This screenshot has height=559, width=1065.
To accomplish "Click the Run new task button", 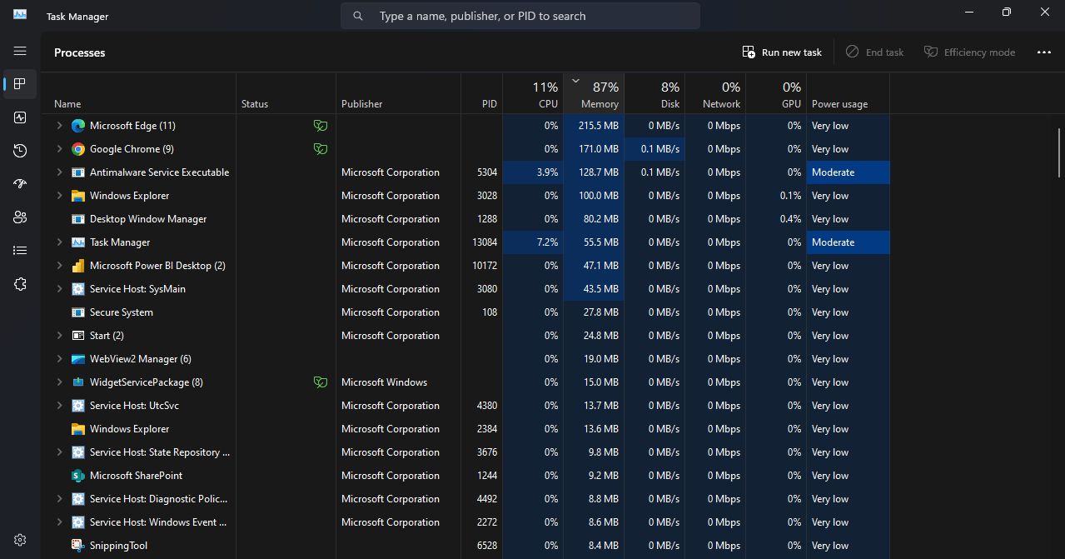I will pos(782,52).
